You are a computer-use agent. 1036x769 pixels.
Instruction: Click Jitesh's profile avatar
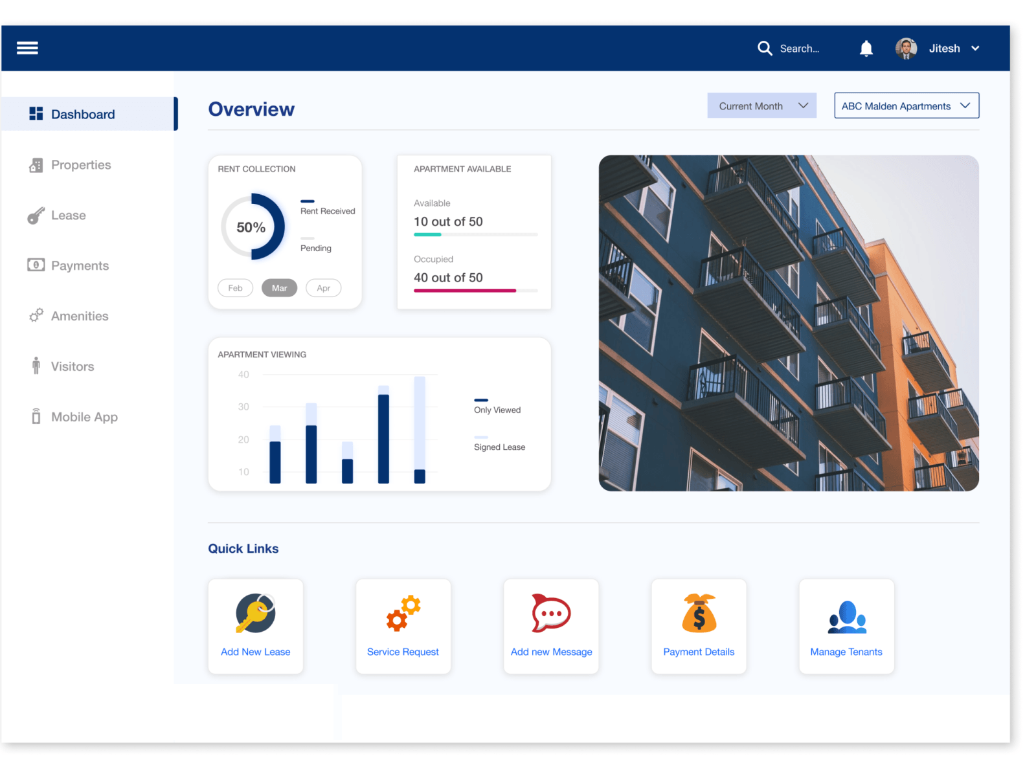[x=906, y=49]
